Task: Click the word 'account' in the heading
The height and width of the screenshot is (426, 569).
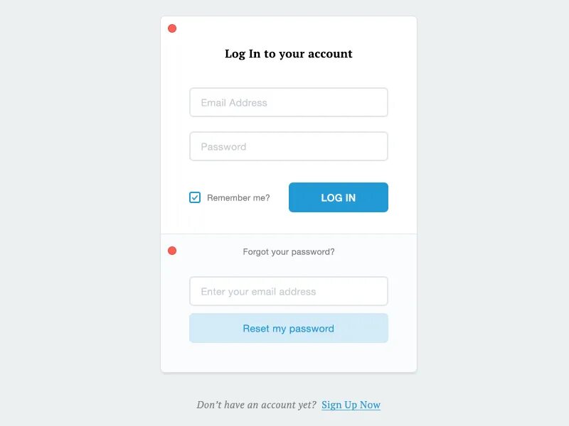Action: [330, 54]
